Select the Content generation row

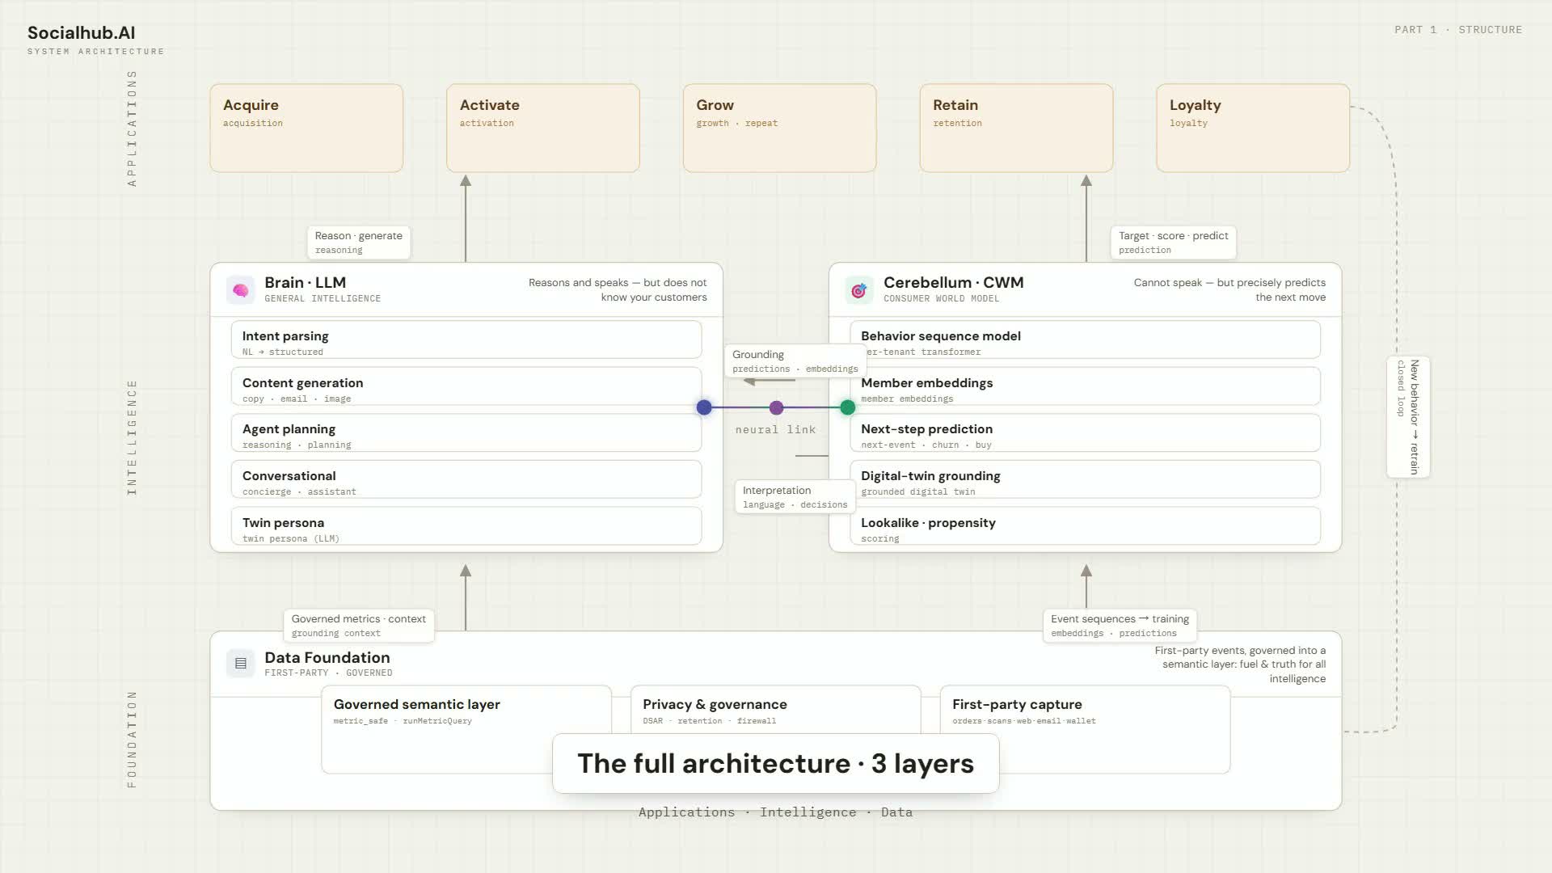click(x=466, y=386)
